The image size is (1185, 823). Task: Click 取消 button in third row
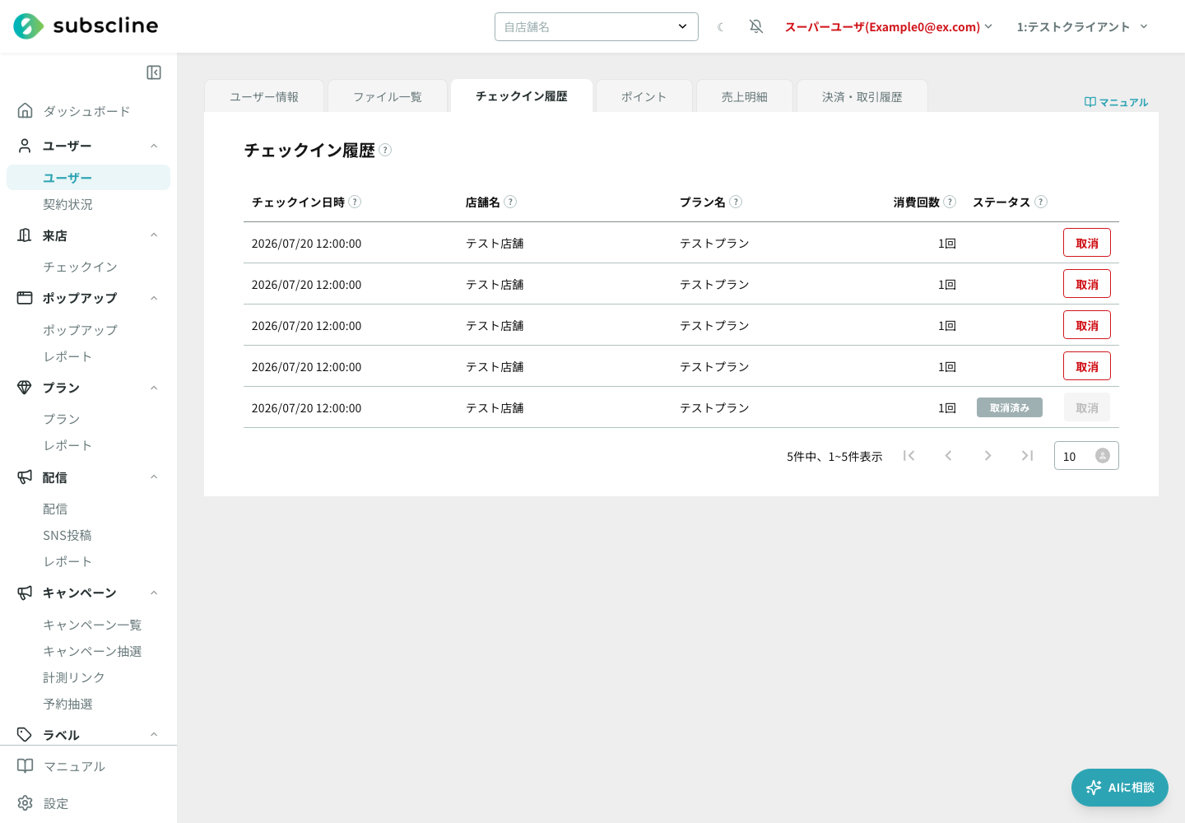point(1087,325)
